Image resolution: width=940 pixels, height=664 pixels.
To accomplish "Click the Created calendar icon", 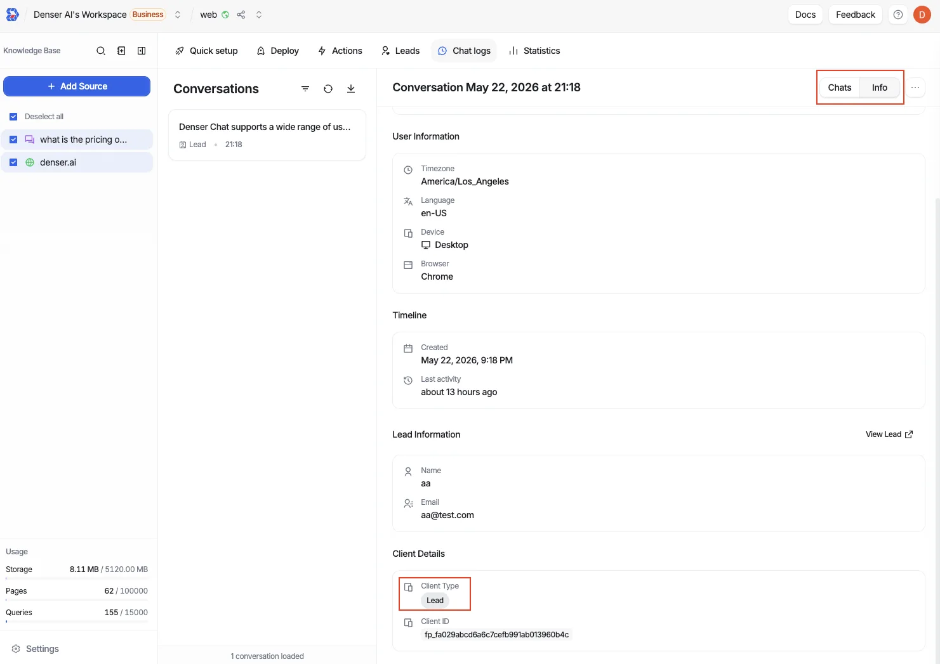I will (x=408, y=349).
